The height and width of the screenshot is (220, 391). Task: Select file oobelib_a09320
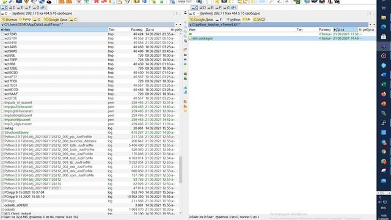90,205
